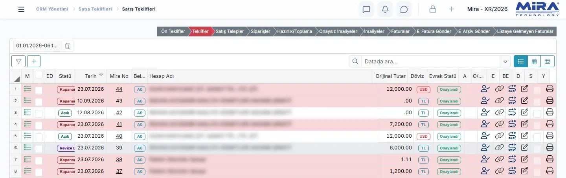
Task: Open Hazırlık/Toplama stage tab
Action: point(294,31)
